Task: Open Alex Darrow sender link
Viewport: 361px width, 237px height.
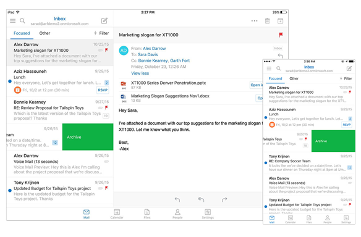Action: (155, 49)
